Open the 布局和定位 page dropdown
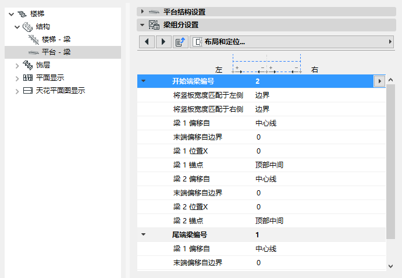Image resolution: width=402 pixels, height=278 pixels. click(390, 41)
